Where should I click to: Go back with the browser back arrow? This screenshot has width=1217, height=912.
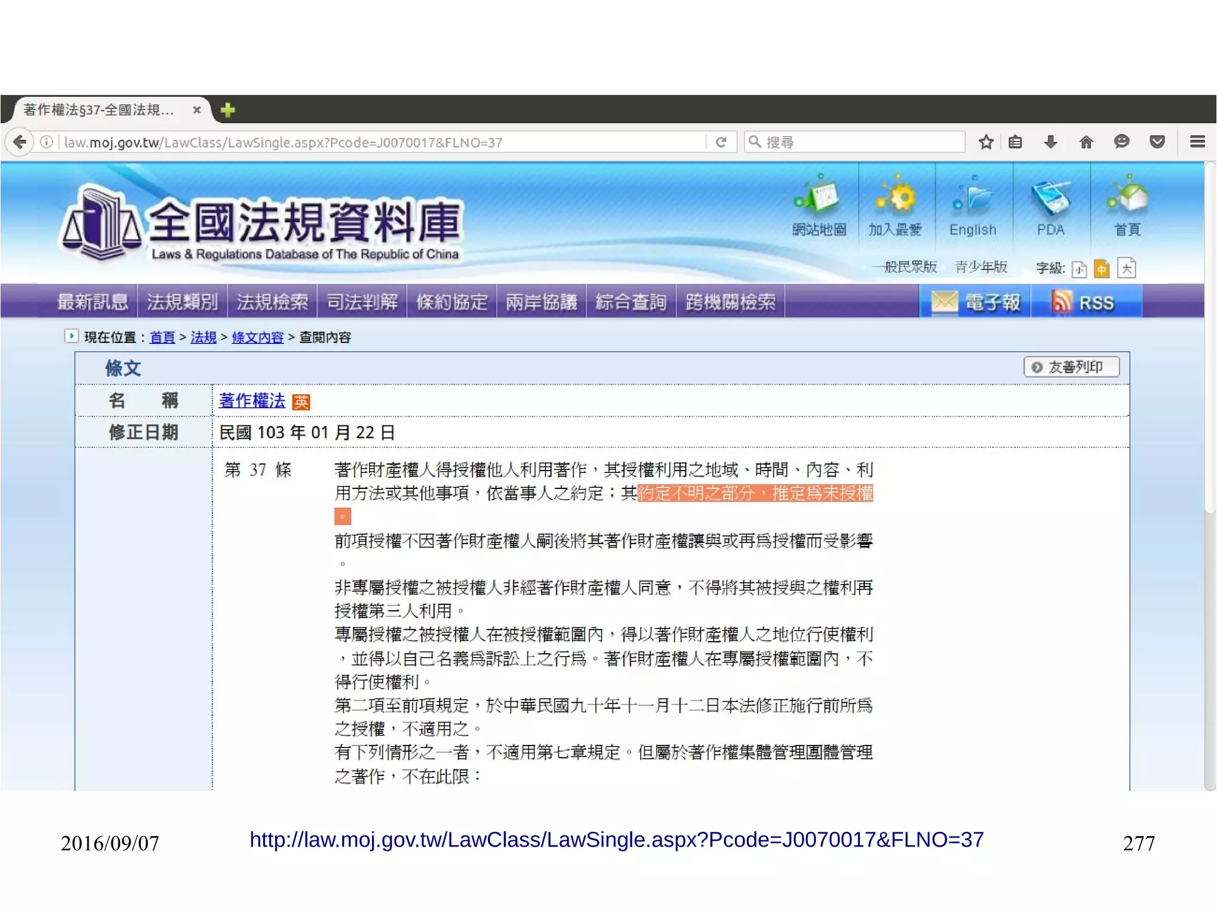[x=20, y=142]
